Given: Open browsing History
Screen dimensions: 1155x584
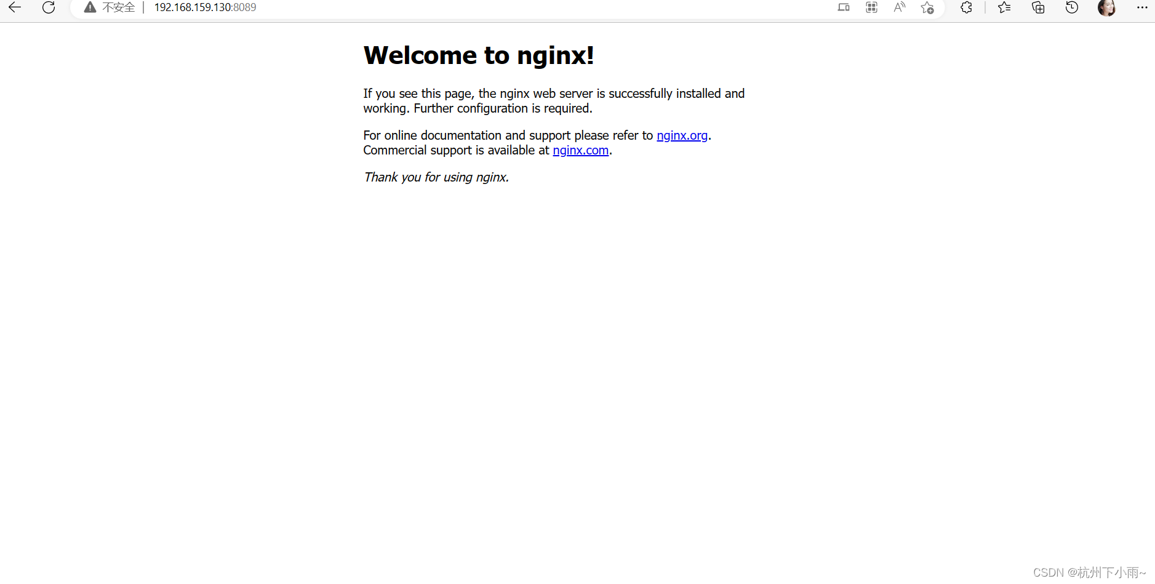Looking at the screenshot, I should 1072,7.
